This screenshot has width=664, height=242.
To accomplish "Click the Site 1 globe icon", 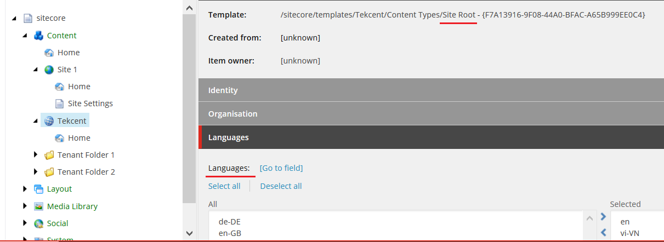I will [x=49, y=70].
